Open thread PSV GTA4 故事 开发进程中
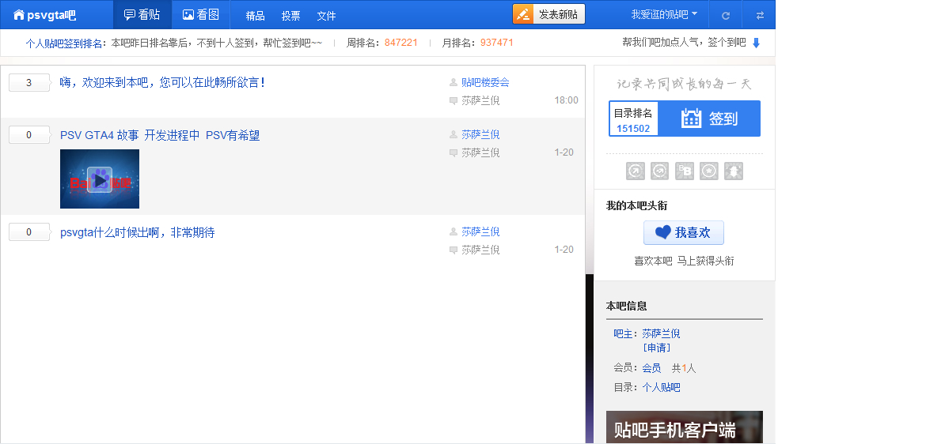 [x=160, y=136]
